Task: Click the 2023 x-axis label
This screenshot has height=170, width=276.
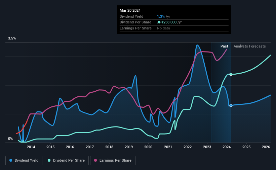Action: (207, 147)
